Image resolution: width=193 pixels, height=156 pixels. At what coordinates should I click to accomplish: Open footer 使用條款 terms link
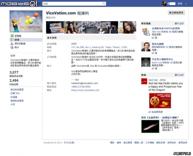coord(172,143)
